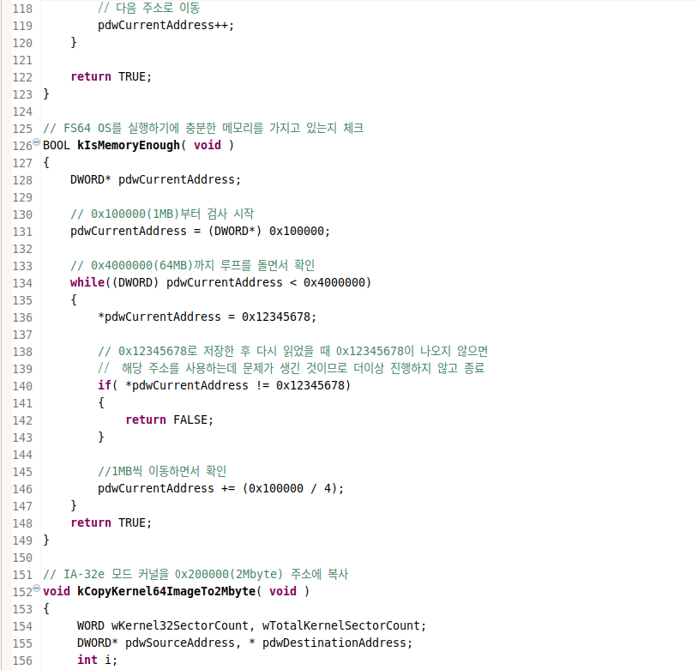Click line number 134 in gutter
The height and width of the screenshot is (670, 698).
22,283
